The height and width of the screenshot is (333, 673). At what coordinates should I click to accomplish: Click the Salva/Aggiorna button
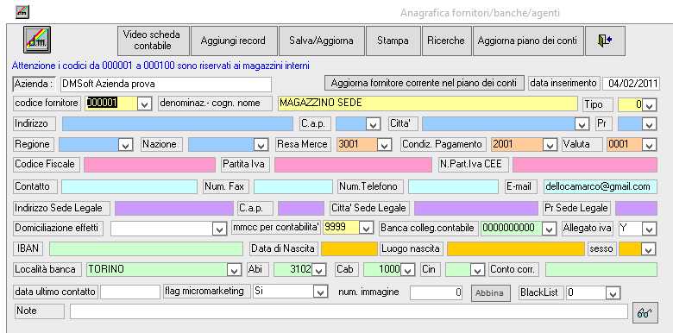click(322, 41)
